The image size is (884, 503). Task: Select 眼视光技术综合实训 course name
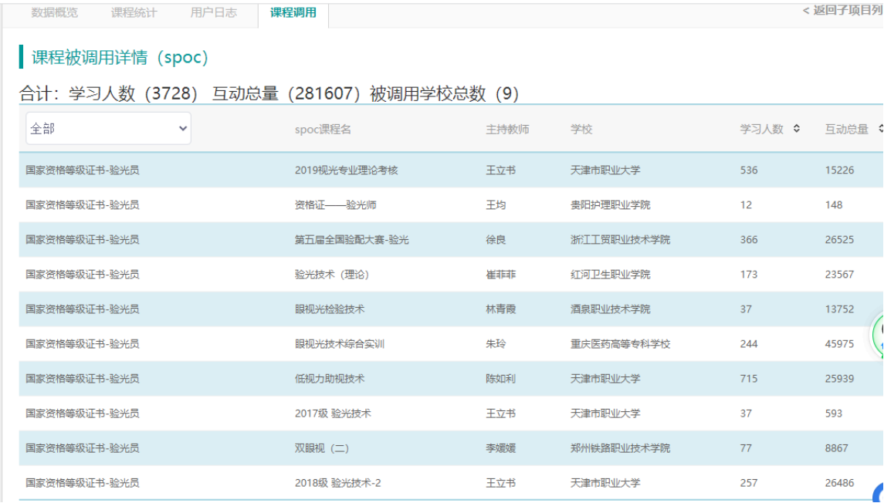coord(340,344)
